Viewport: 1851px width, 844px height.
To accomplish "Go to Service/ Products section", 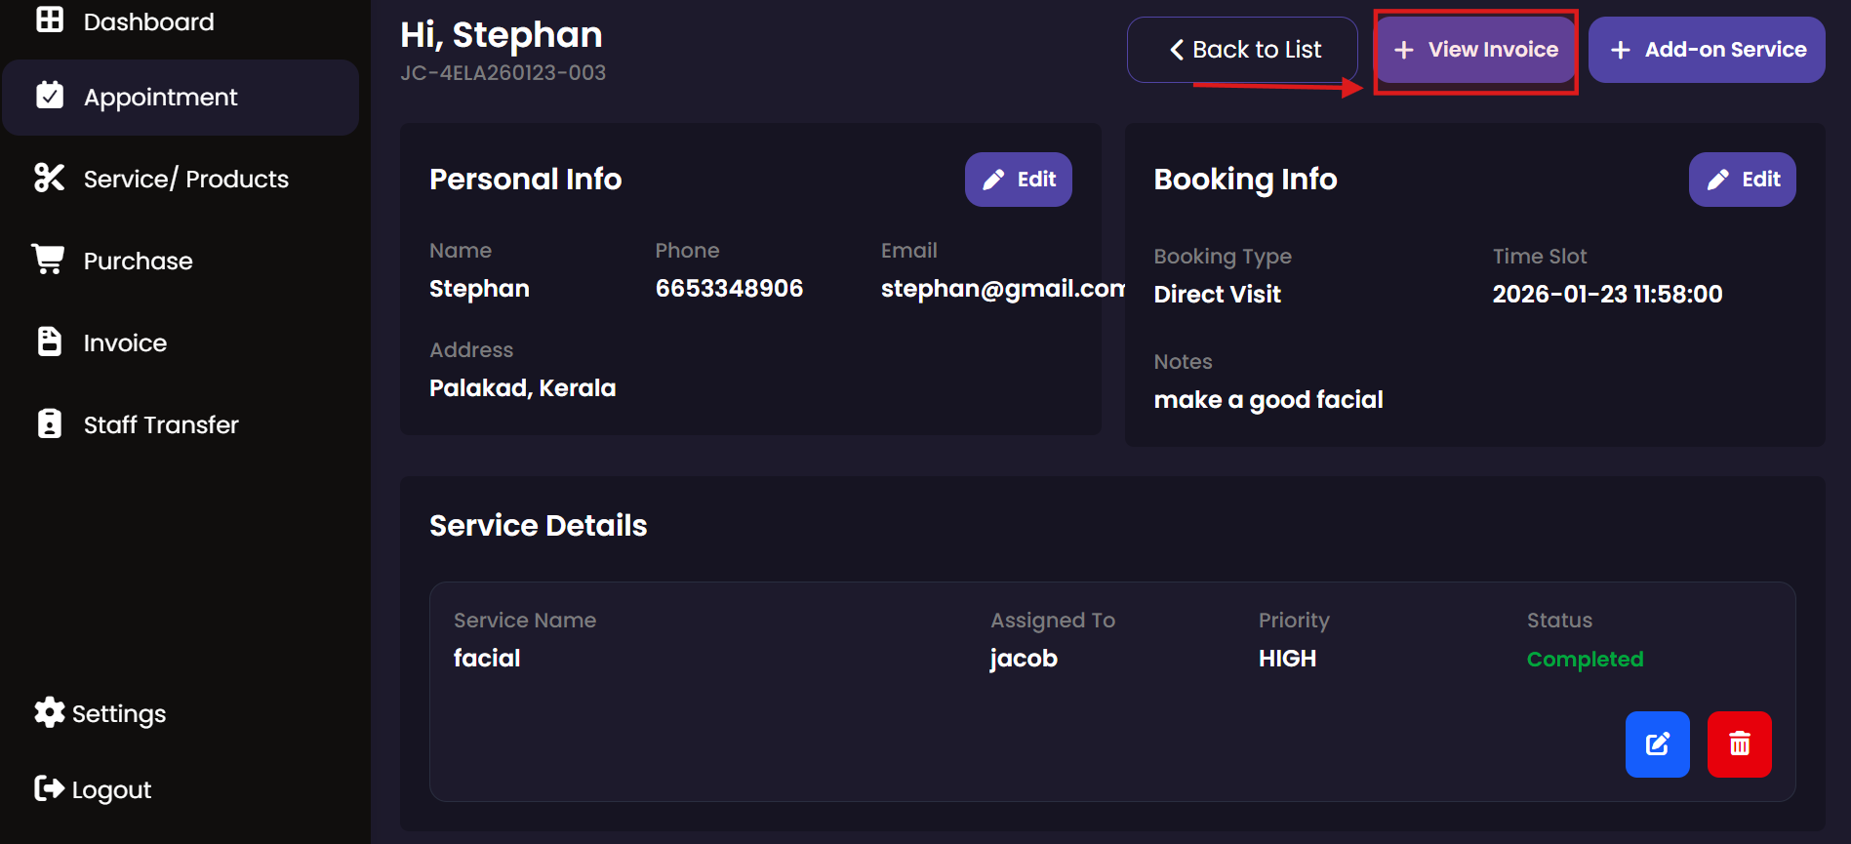I will click(185, 179).
